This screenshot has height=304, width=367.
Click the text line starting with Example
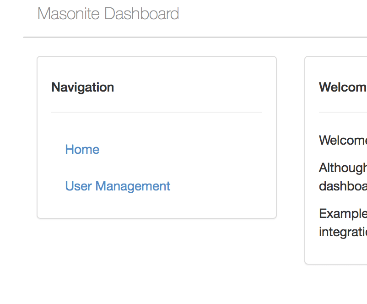[343, 214]
